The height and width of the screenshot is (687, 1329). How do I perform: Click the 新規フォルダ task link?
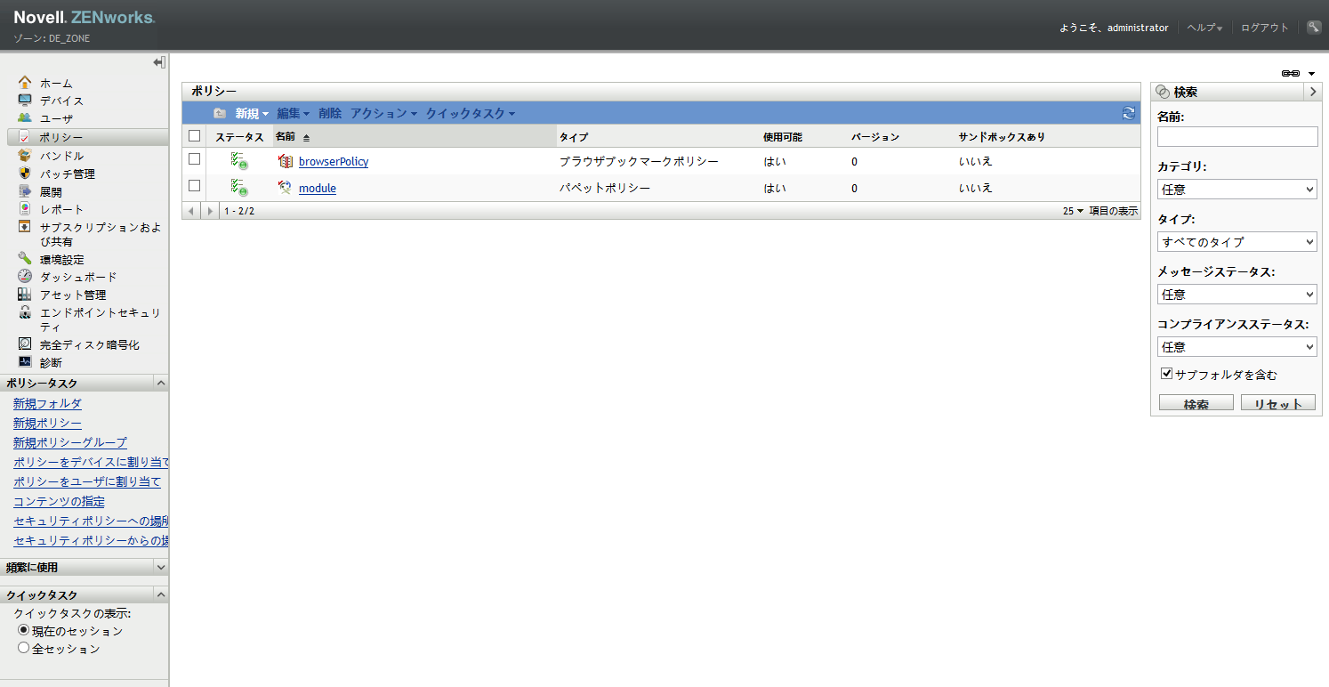pyautogui.click(x=47, y=404)
